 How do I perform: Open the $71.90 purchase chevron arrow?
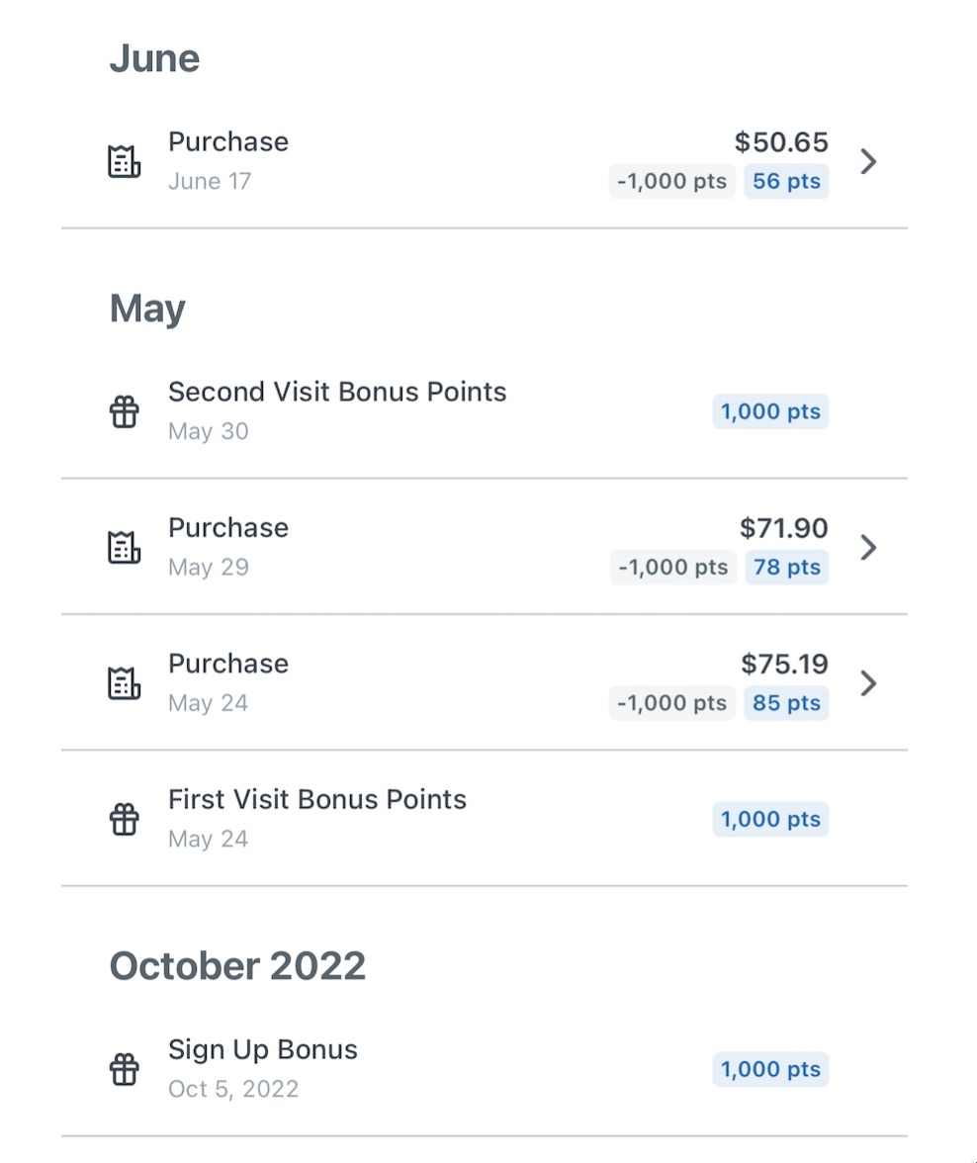(x=868, y=547)
